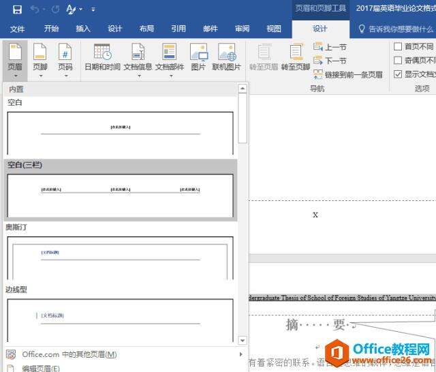Switch to Insert (插入) tab
The height and width of the screenshot is (372, 436).
coord(83,29)
